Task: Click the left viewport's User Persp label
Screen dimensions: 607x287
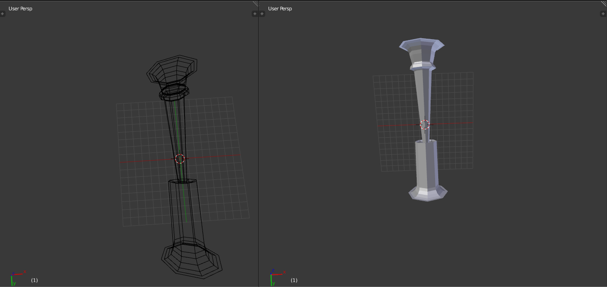Action: [20, 9]
